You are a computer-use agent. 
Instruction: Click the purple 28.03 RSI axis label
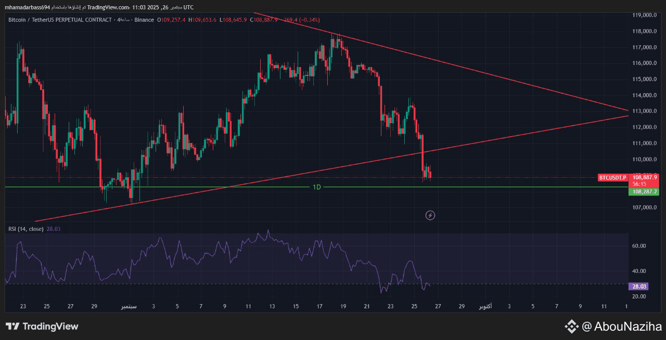point(638,286)
